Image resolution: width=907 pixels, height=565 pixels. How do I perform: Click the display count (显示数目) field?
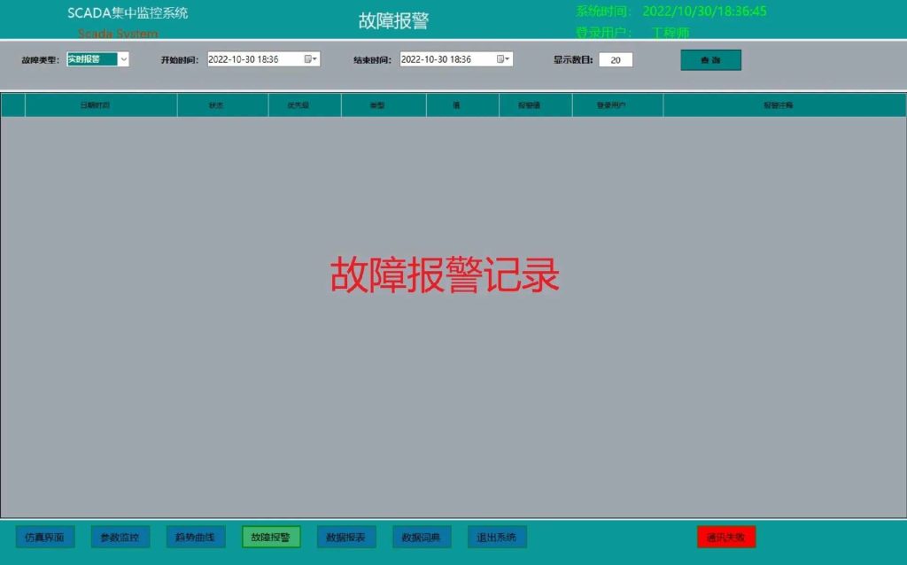tap(616, 60)
